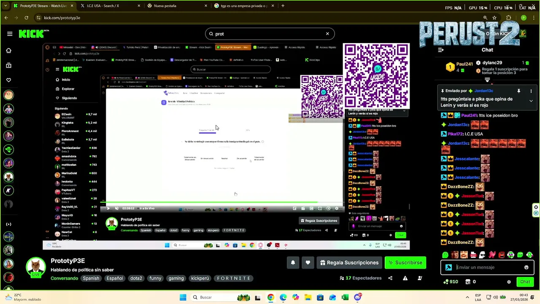Click the Regala Suscripciones button
540x304 pixels.
click(x=349, y=263)
